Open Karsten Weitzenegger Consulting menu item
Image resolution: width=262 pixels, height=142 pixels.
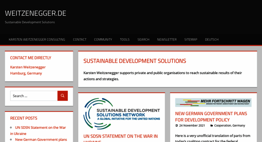coord(37,39)
